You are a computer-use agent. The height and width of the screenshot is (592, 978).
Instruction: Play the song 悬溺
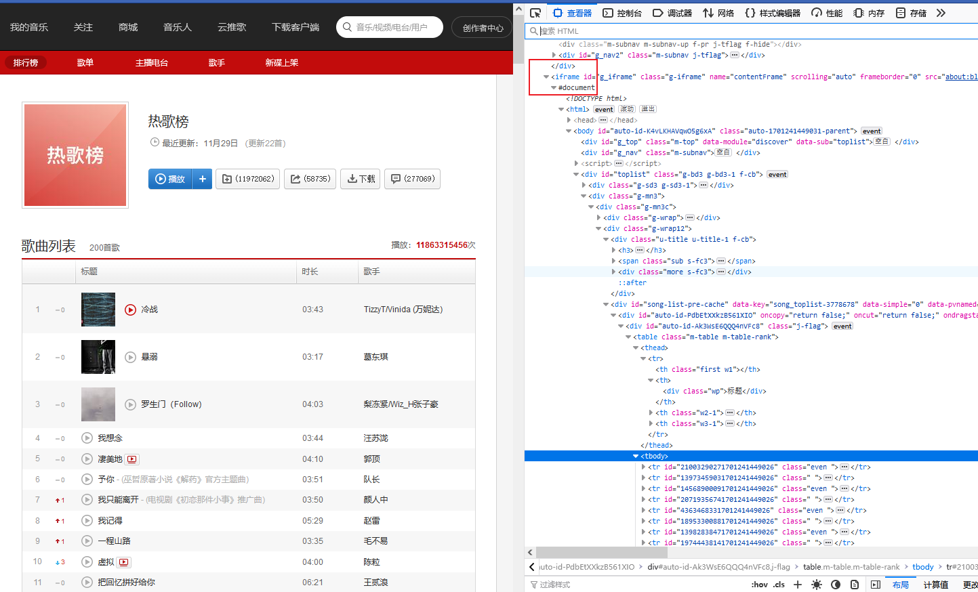131,357
